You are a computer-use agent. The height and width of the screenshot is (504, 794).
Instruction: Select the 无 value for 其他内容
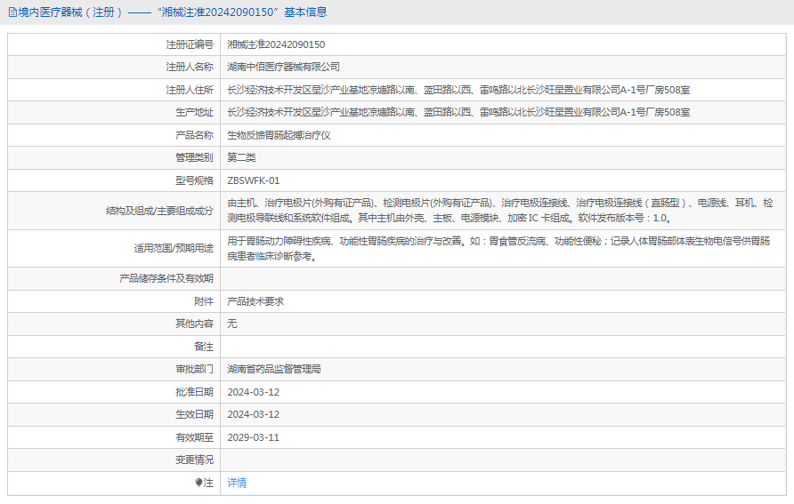tap(232, 324)
